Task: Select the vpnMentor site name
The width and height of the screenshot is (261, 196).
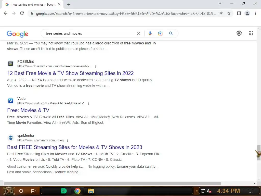Action: pyautogui.click(x=26, y=136)
